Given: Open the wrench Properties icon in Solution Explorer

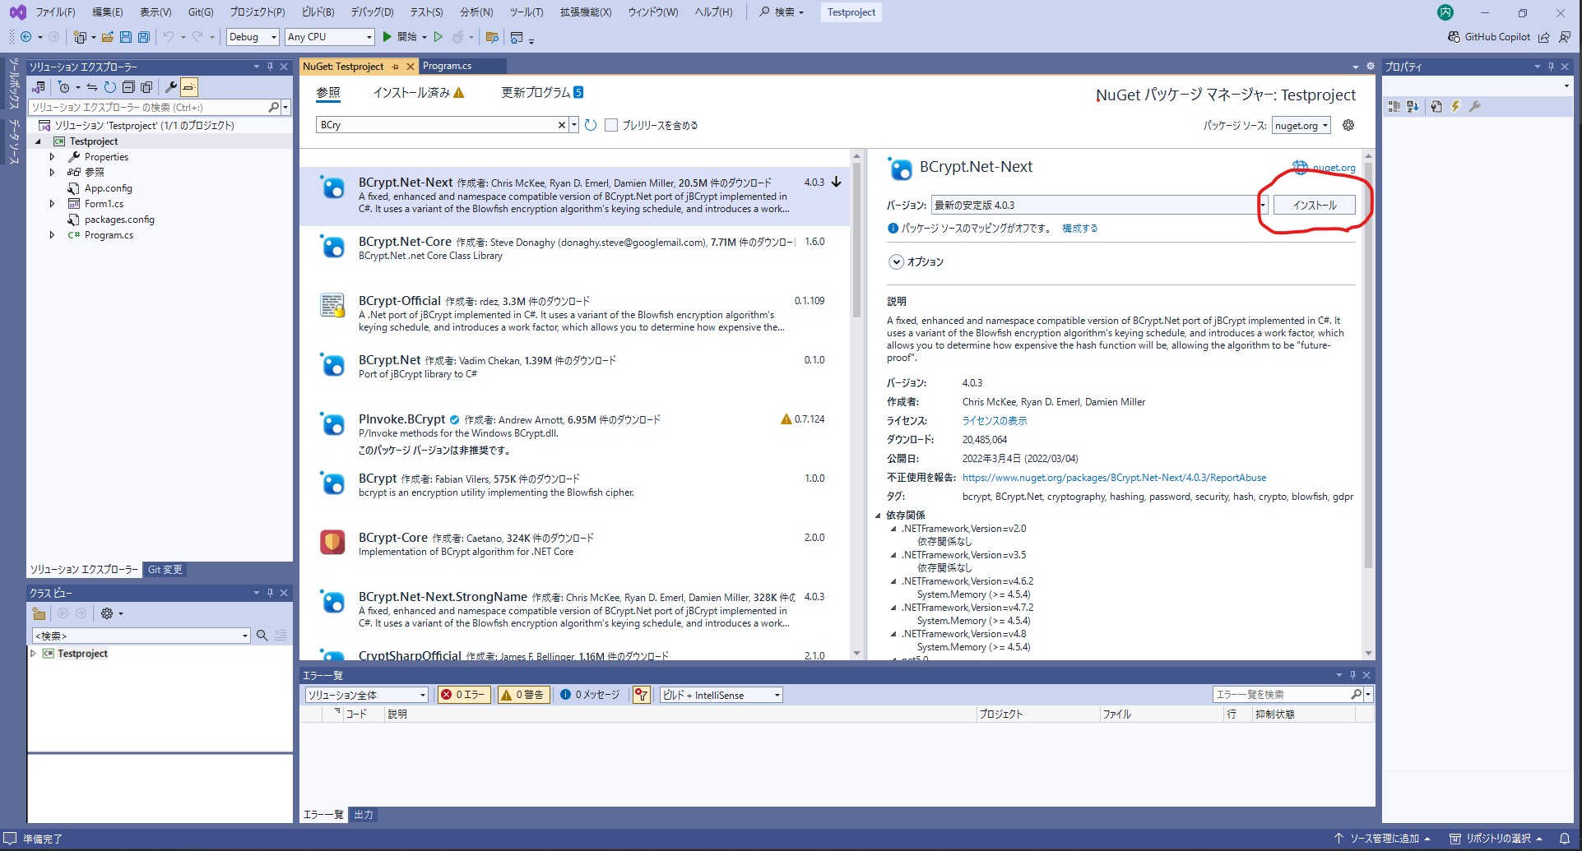Looking at the screenshot, I should tap(171, 87).
